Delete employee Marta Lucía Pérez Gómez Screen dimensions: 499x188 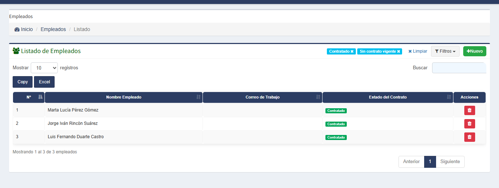[469, 110]
